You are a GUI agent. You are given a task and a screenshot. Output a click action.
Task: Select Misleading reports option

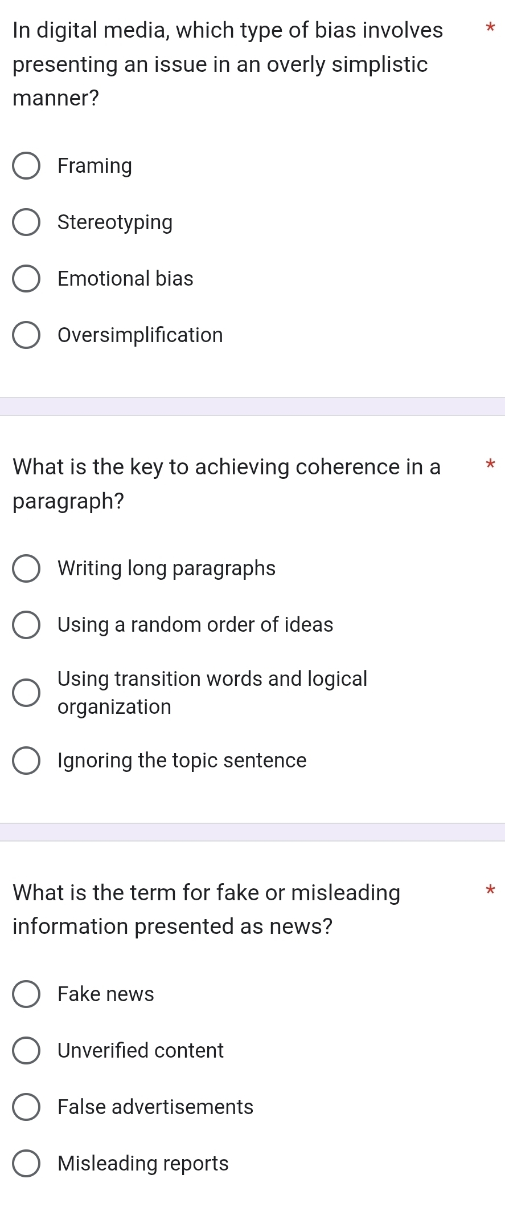[26, 1164]
